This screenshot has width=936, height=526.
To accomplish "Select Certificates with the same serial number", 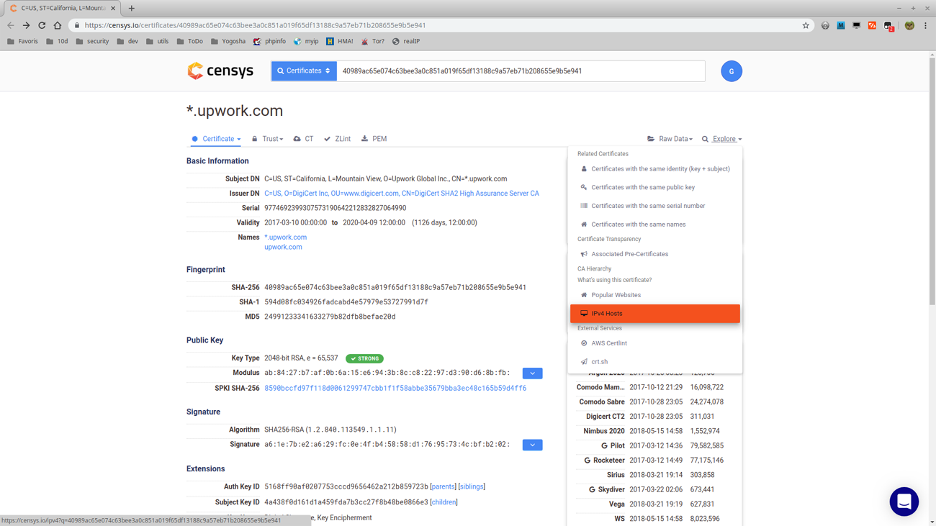I will 655,206.
